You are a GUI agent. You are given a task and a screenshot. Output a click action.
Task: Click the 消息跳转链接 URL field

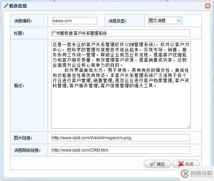coord(121,150)
